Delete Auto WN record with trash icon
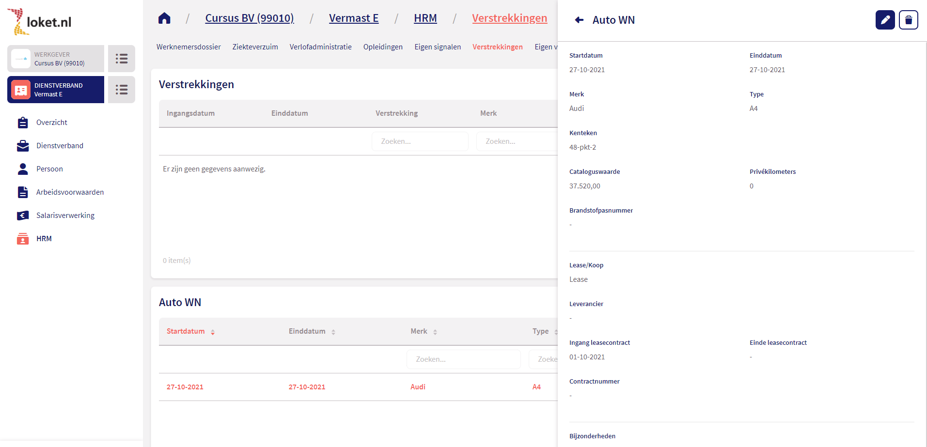 click(x=908, y=20)
